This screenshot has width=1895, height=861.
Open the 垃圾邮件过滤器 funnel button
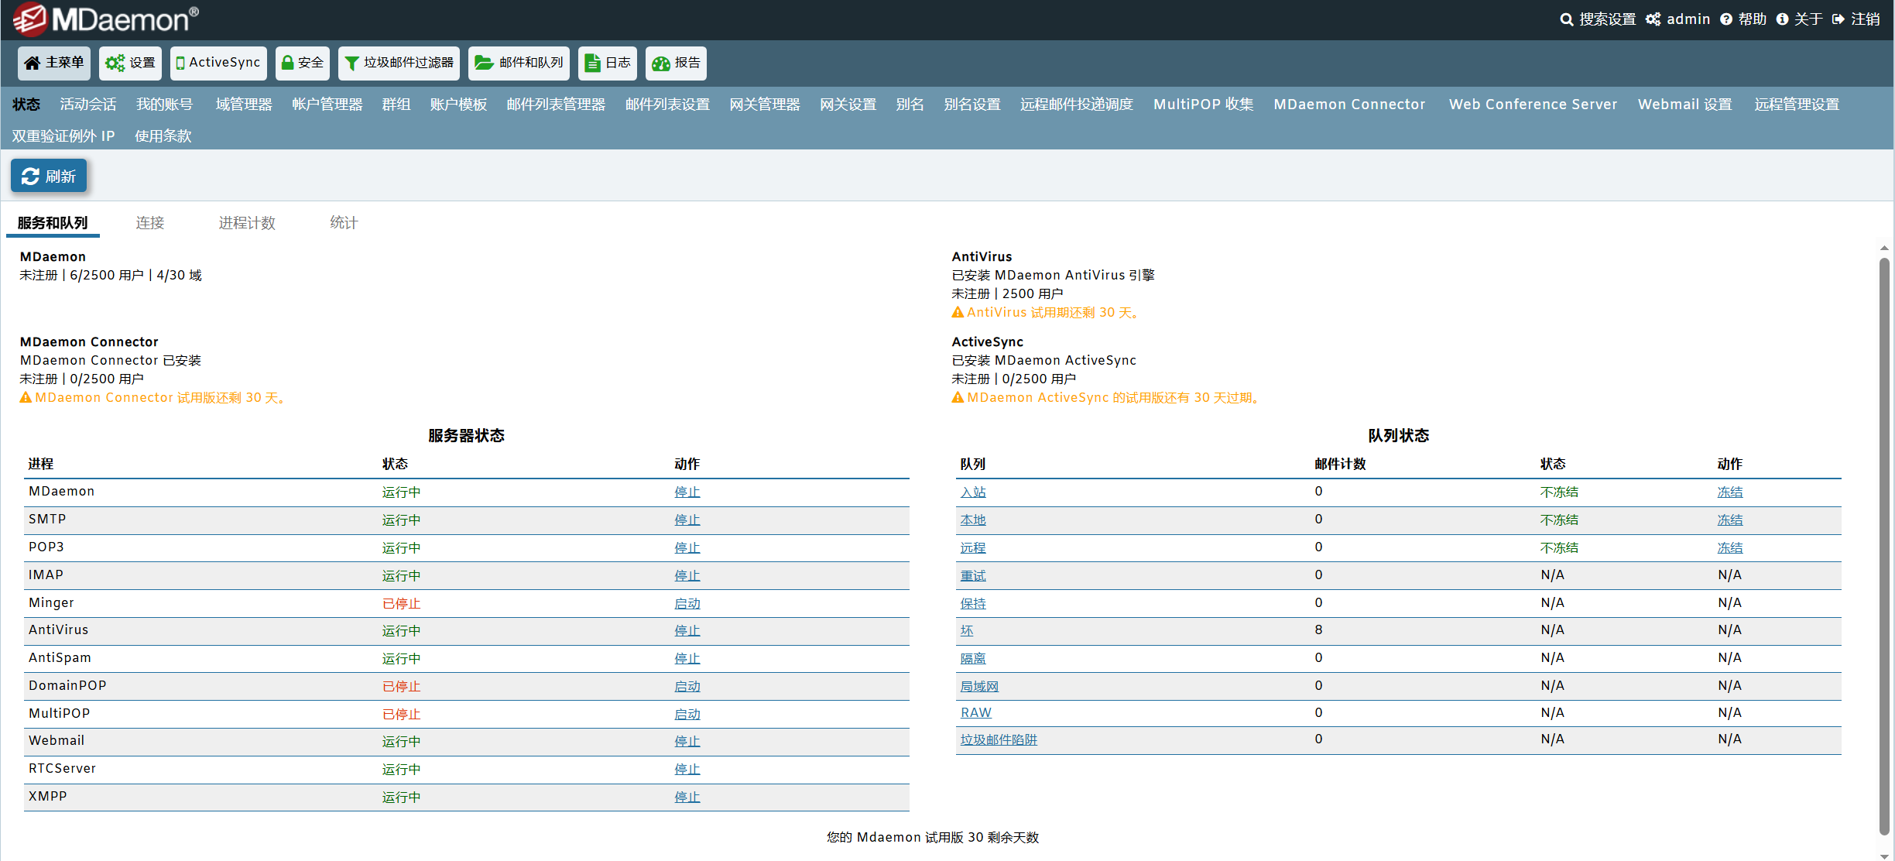[399, 63]
